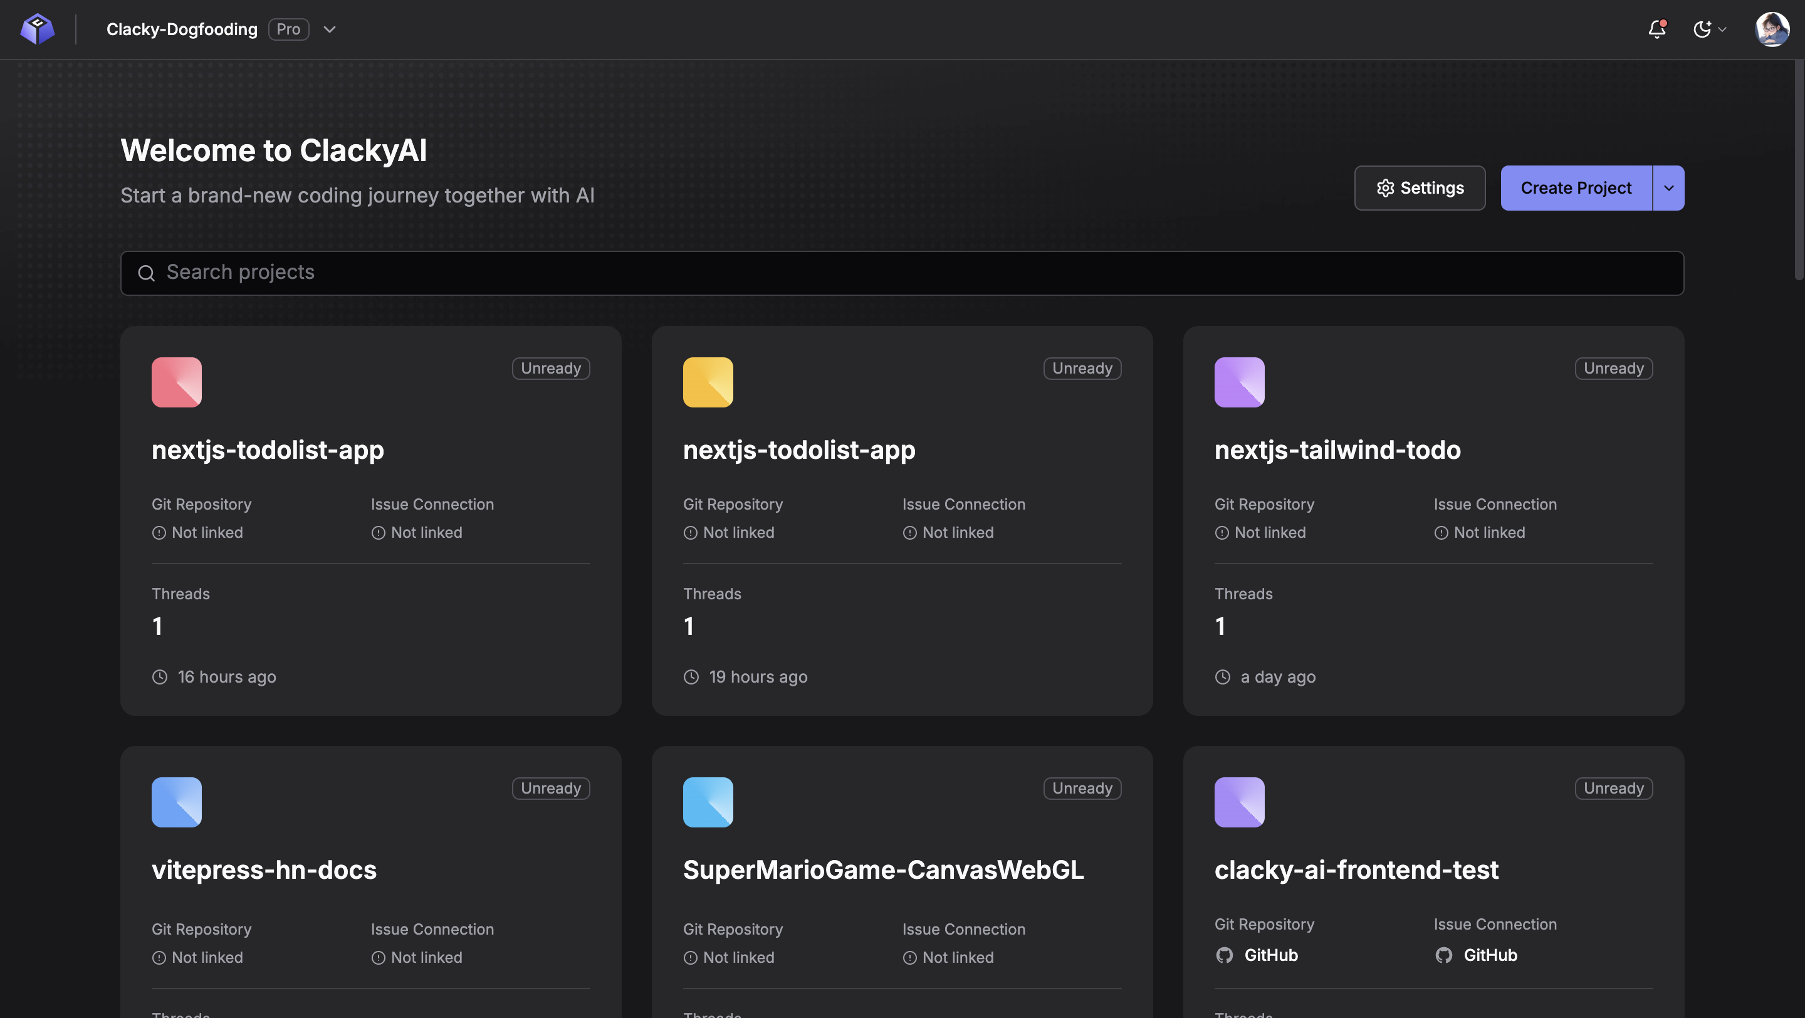
Task: Open the notifications bell
Action: coord(1656,29)
